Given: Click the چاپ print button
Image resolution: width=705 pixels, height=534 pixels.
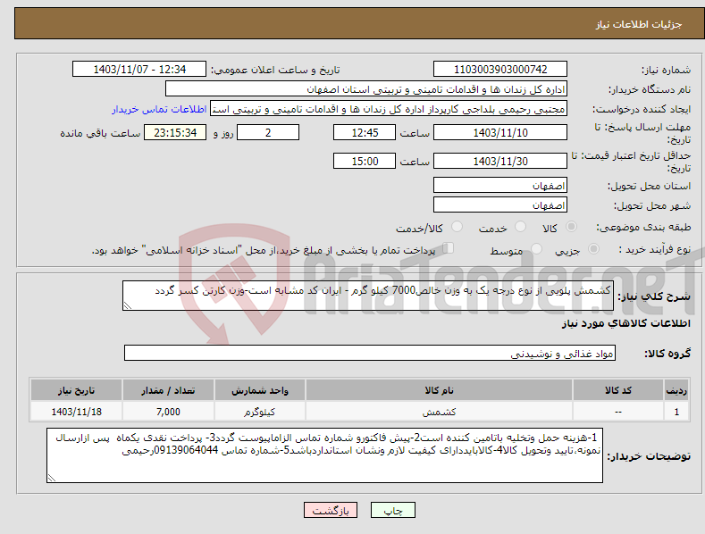Looking at the screenshot, I should [x=393, y=510].
